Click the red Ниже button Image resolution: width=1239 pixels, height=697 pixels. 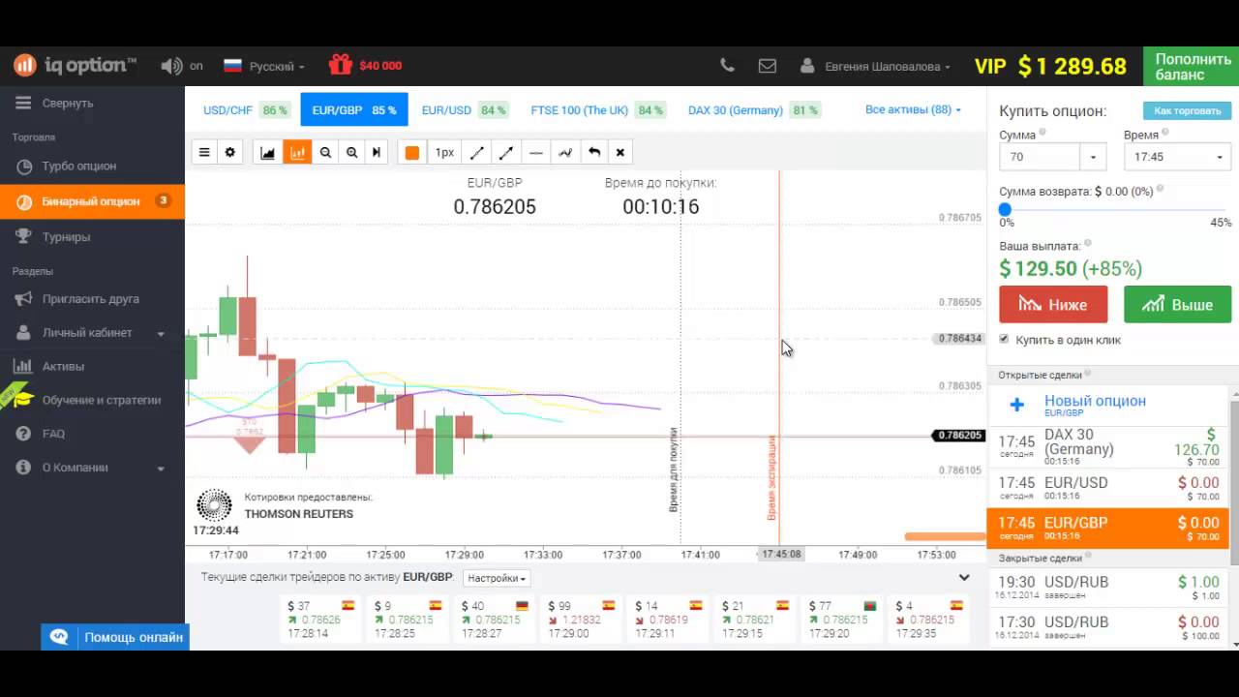click(1053, 304)
